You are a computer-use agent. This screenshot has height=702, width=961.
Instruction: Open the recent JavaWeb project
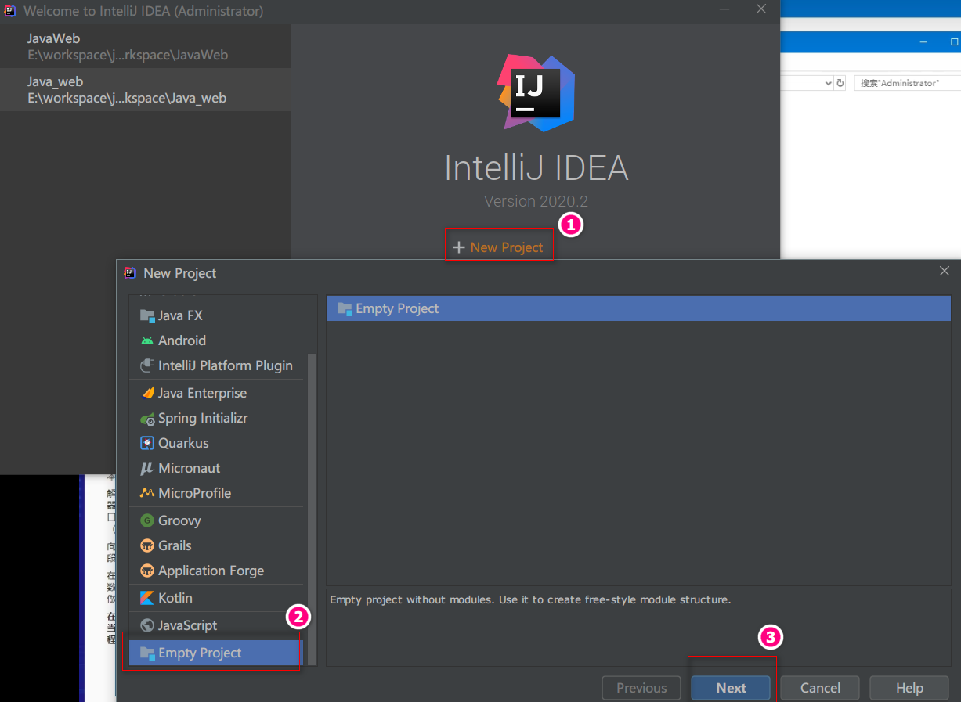pyautogui.click(x=145, y=46)
